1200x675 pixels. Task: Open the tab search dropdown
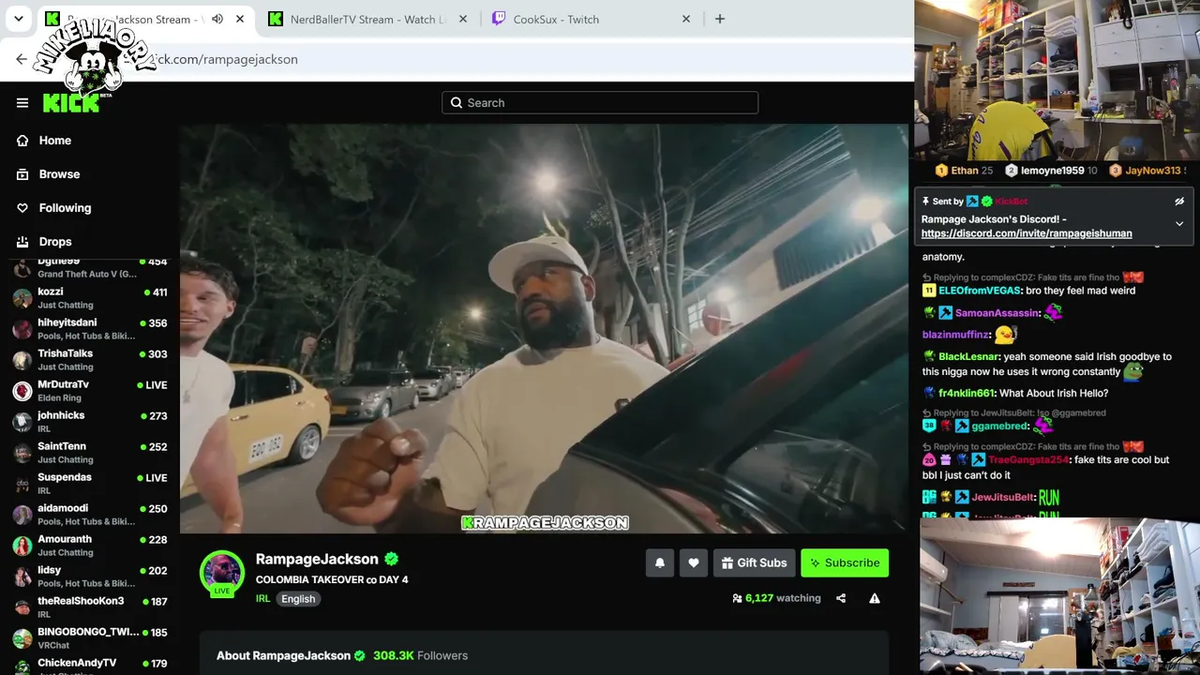(18, 19)
